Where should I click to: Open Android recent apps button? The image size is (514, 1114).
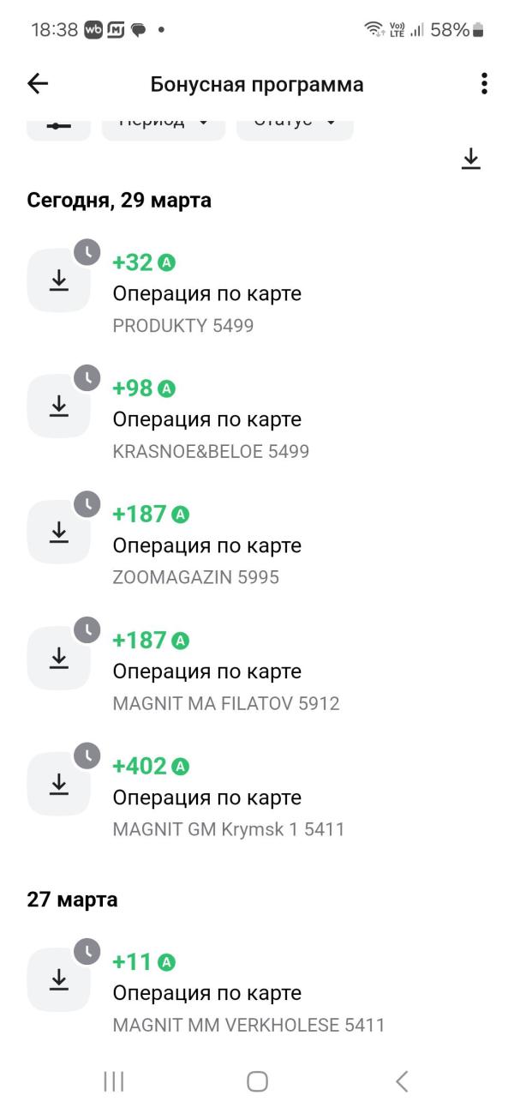click(x=113, y=1081)
